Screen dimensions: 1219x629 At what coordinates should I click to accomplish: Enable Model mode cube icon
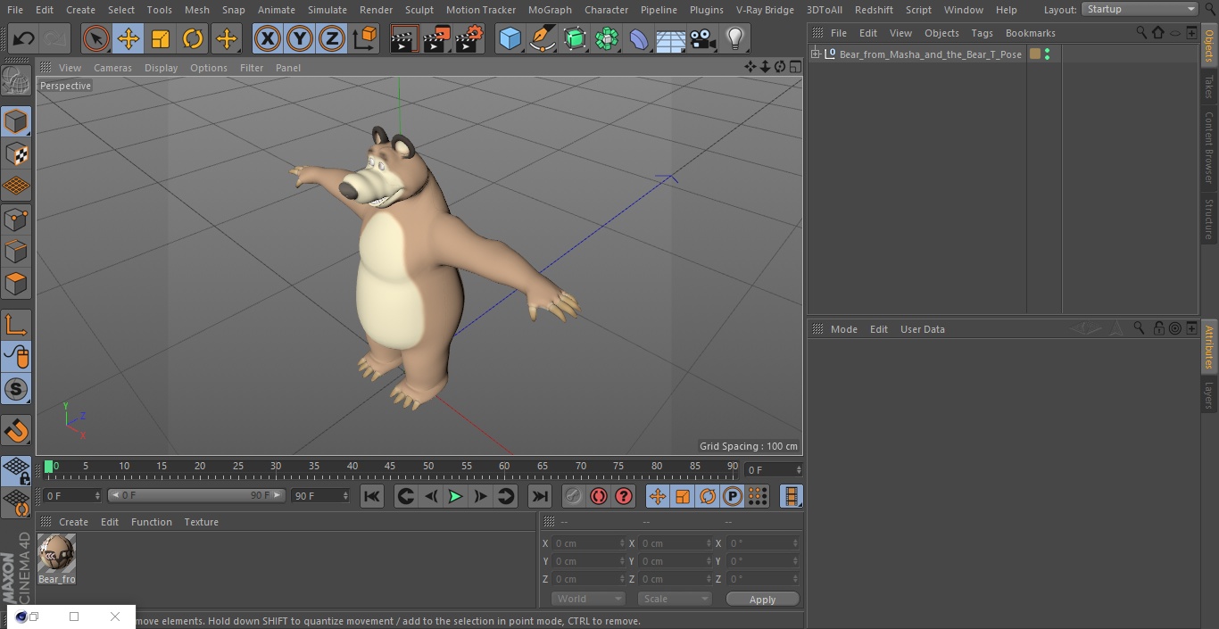coord(16,121)
